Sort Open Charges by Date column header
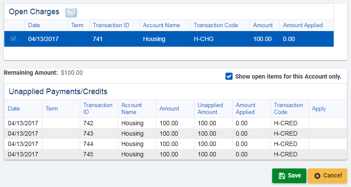Viewport: 351px width, 187px height. [x=34, y=25]
